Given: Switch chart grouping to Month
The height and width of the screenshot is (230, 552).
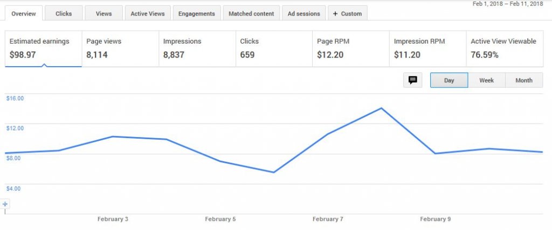Looking at the screenshot, I should 524,80.
